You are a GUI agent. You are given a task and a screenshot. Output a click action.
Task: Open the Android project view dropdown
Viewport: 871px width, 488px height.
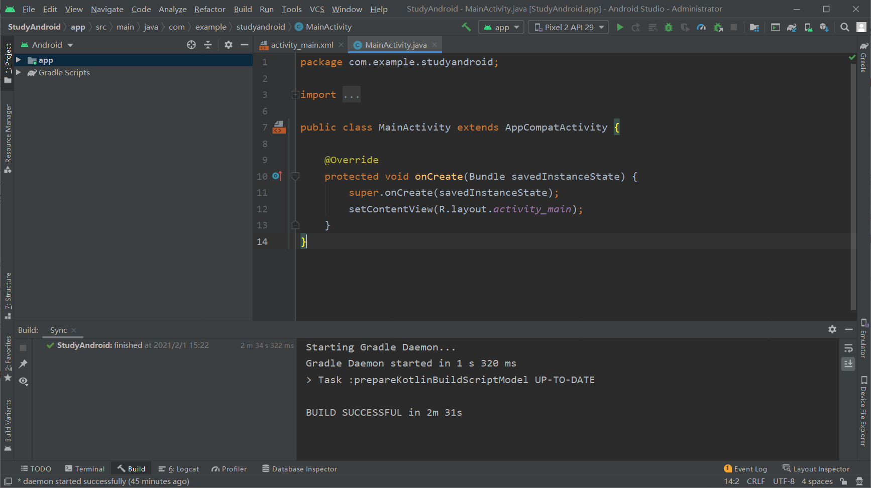point(47,45)
